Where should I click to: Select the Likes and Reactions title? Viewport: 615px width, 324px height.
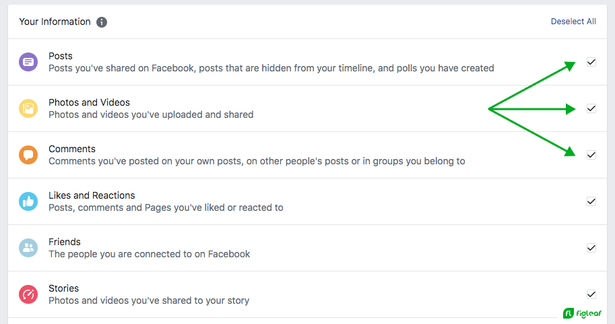pos(92,195)
